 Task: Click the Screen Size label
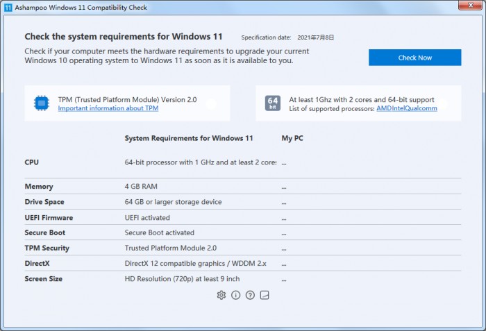click(x=43, y=279)
